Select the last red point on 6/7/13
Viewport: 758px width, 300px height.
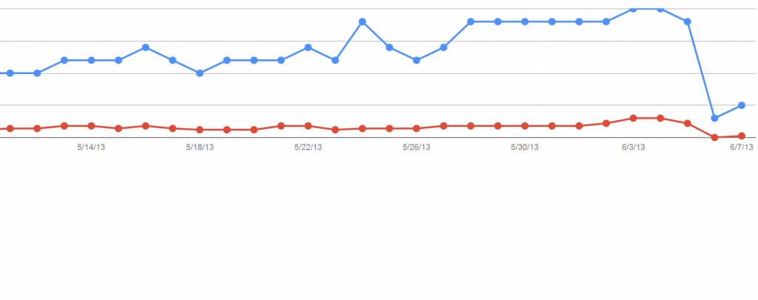pos(742,136)
